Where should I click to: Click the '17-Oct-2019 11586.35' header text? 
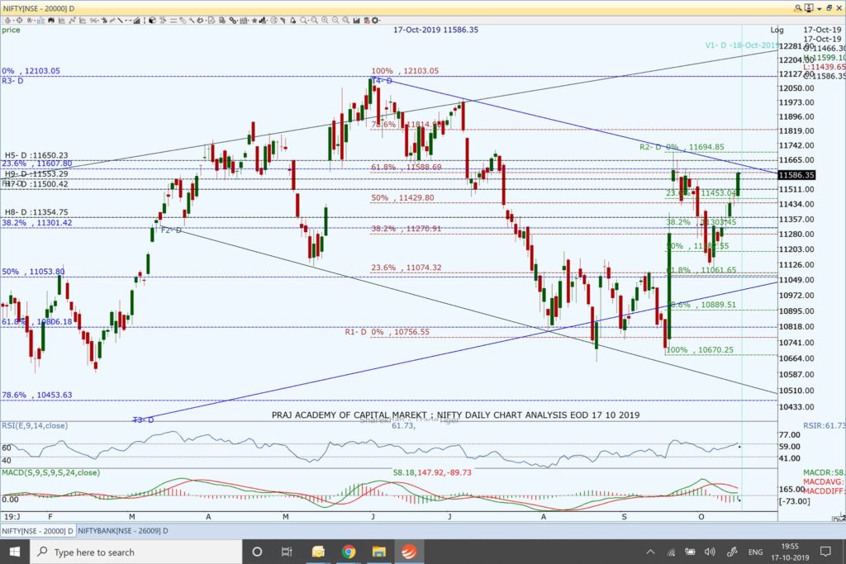(435, 30)
